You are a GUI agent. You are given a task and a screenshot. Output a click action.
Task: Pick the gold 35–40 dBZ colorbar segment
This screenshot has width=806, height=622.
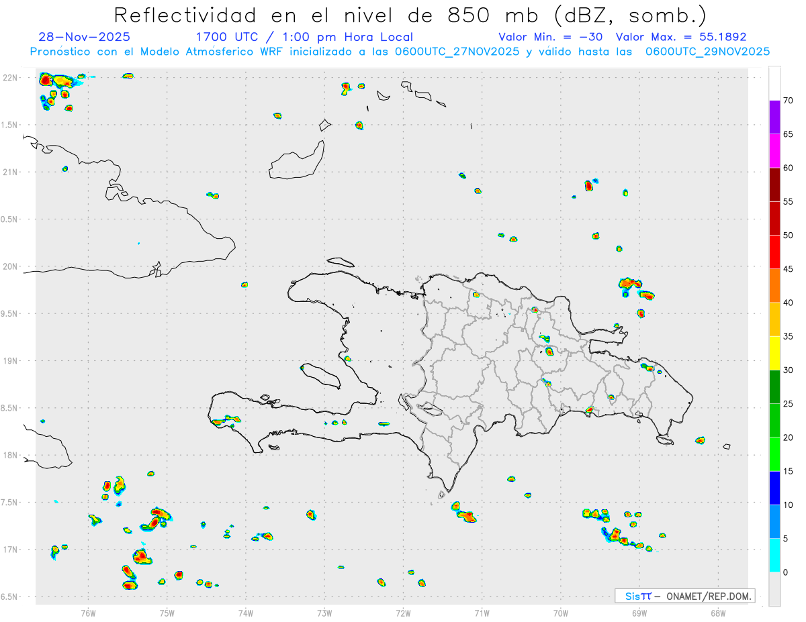pos(774,319)
